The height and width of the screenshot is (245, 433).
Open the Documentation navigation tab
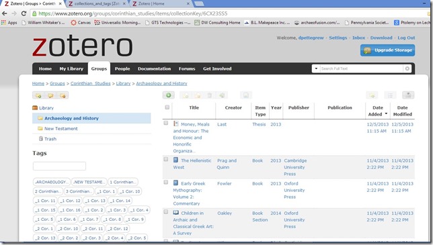click(x=155, y=68)
